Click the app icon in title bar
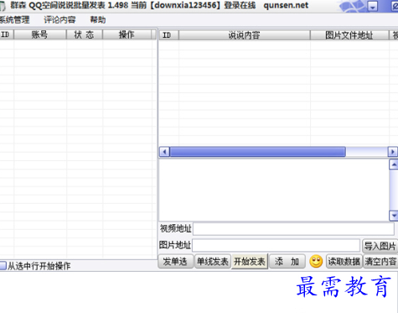398x313 pixels. coord(3,6)
